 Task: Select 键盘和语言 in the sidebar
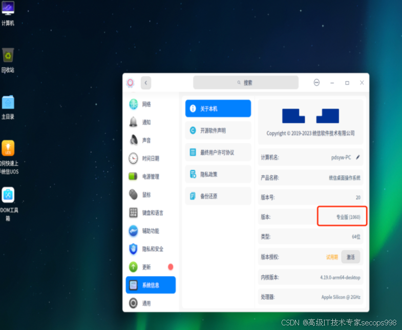coord(151,213)
